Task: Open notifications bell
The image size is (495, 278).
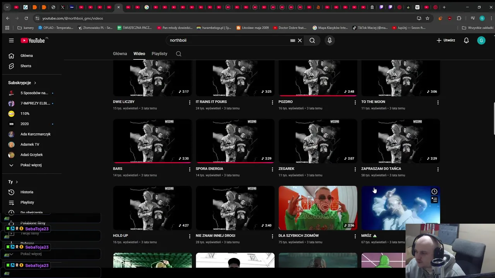Action: (x=466, y=40)
